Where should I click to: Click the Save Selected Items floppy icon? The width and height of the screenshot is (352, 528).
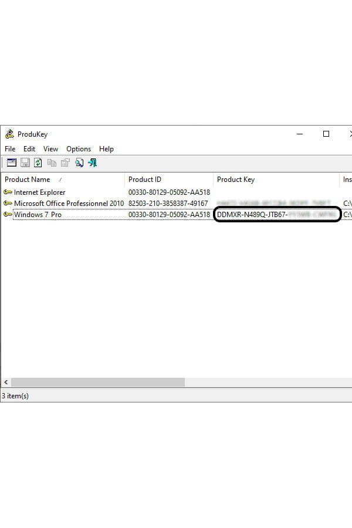click(25, 163)
